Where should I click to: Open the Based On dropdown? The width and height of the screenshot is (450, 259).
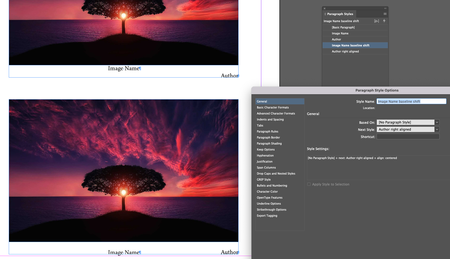(405, 122)
